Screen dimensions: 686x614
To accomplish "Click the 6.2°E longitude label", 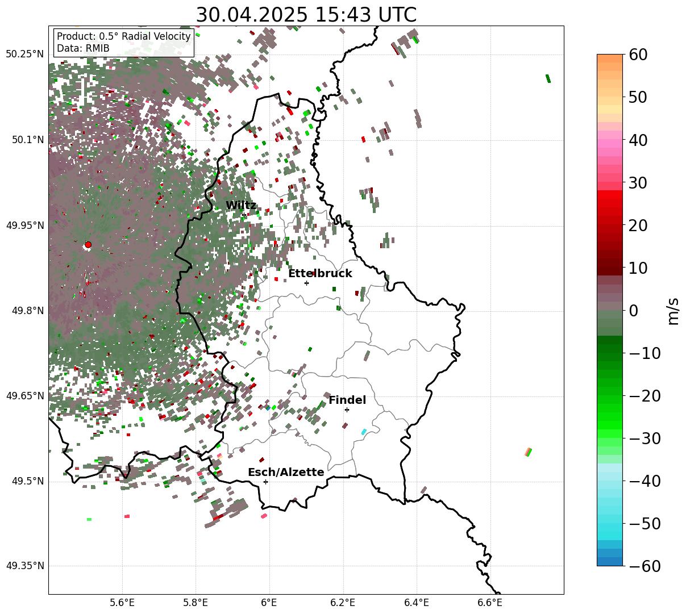I will click(343, 602).
